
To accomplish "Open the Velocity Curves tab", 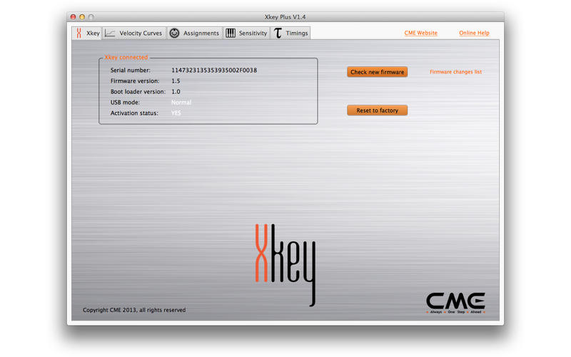I will point(134,33).
